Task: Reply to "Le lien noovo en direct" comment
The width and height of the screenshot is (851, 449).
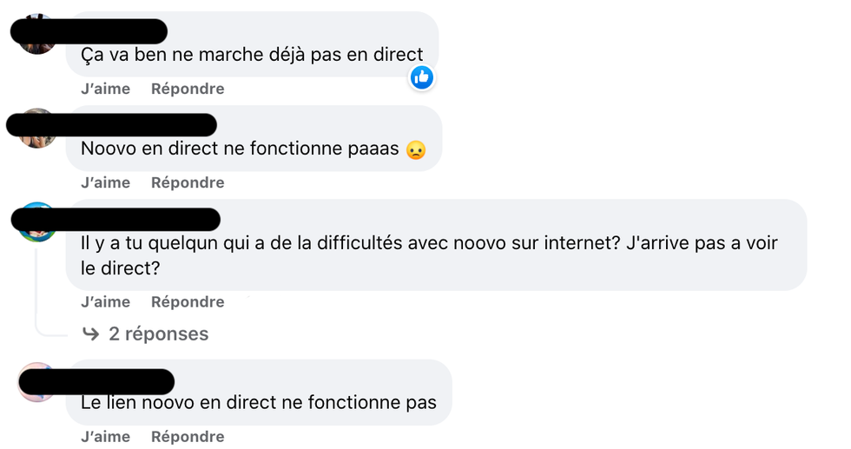Action: [188, 437]
